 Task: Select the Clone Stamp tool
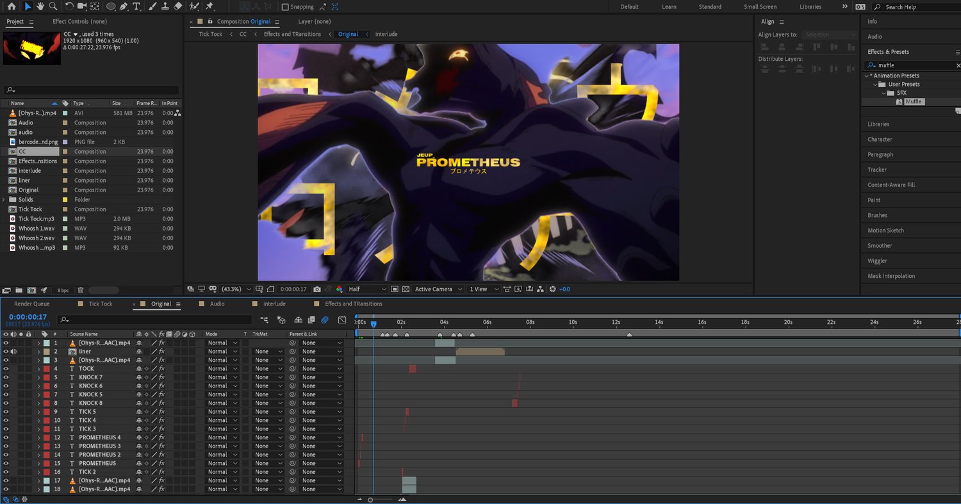coord(165,6)
